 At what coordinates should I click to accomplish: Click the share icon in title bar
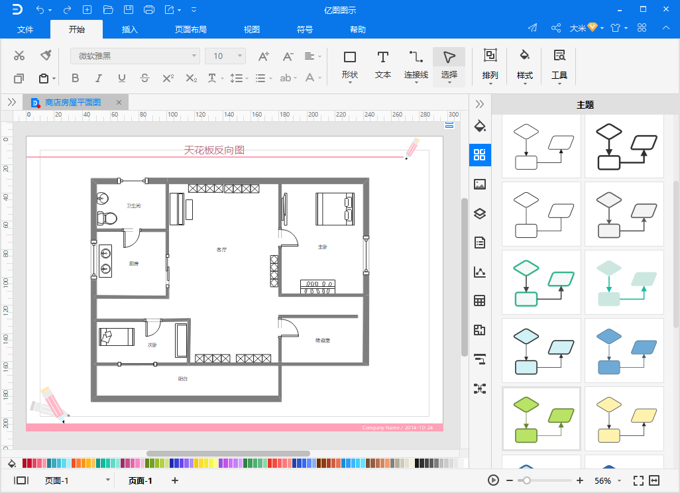556,28
